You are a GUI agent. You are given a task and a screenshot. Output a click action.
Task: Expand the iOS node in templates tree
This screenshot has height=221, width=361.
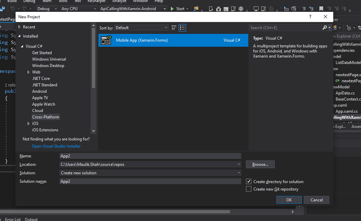click(29, 123)
